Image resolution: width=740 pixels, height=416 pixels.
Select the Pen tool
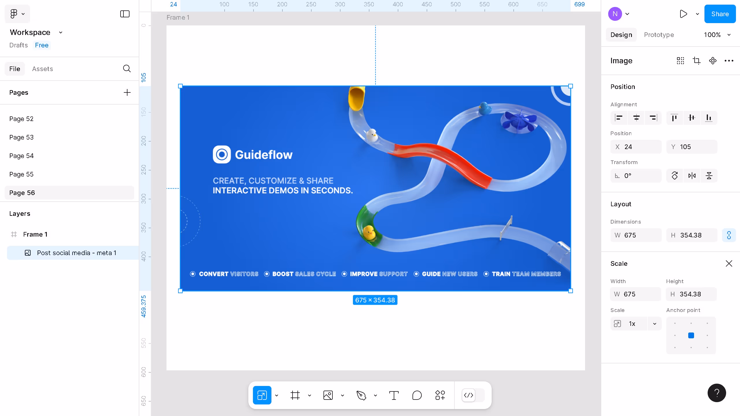coord(361,395)
